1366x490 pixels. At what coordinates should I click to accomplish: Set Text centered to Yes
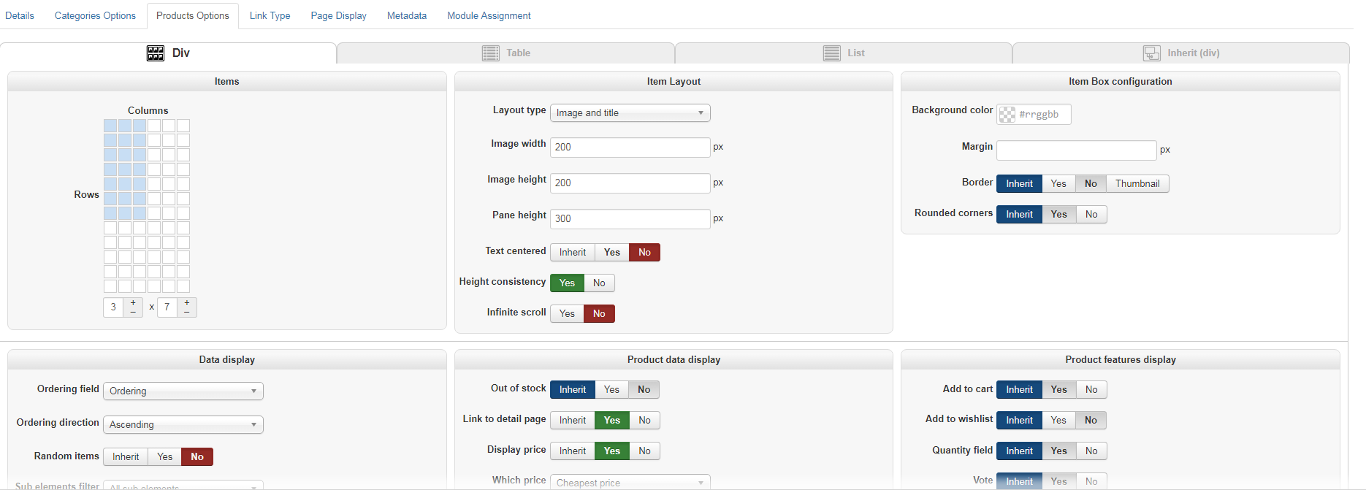click(611, 253)
